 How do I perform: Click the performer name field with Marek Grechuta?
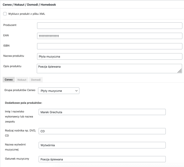click(x=102, y=112)
